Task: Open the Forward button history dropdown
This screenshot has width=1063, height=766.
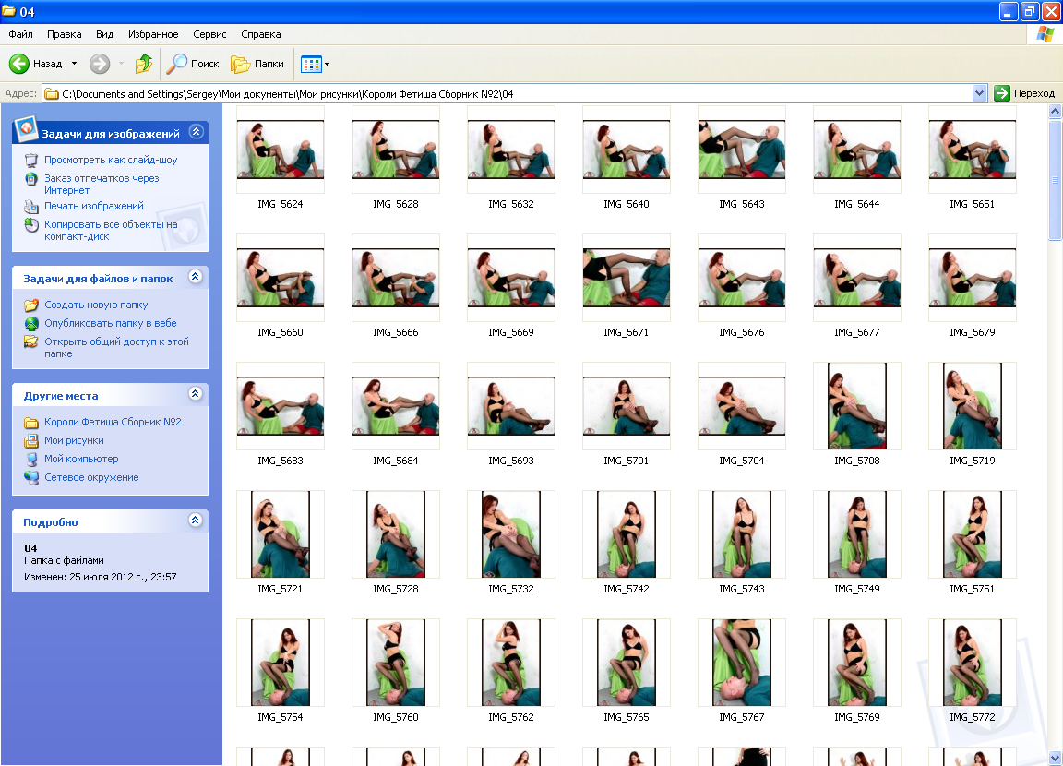Action: coord(122,64)
